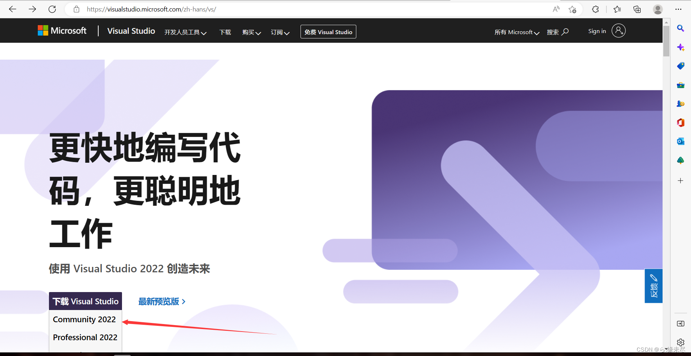Open sidebar settings gear
This screenshot has width=691, height=356.
[681, 342]
